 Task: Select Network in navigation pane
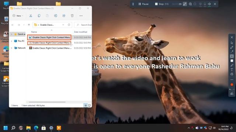click(x=20, y=48)
